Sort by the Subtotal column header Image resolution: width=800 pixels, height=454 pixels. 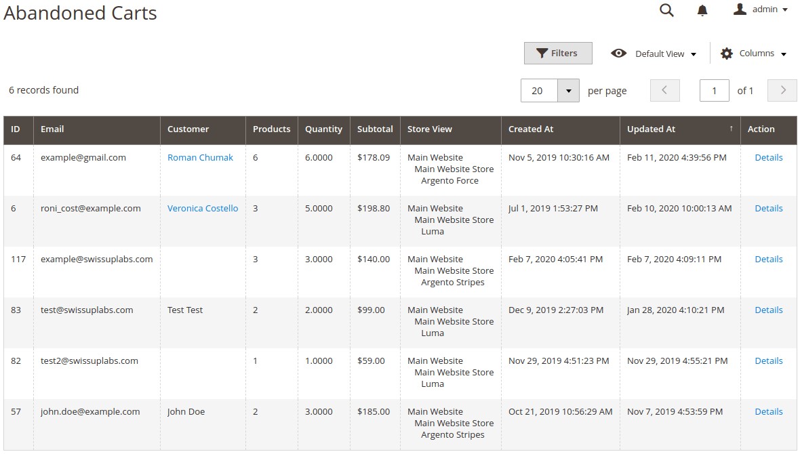click(x=375, y=129)
